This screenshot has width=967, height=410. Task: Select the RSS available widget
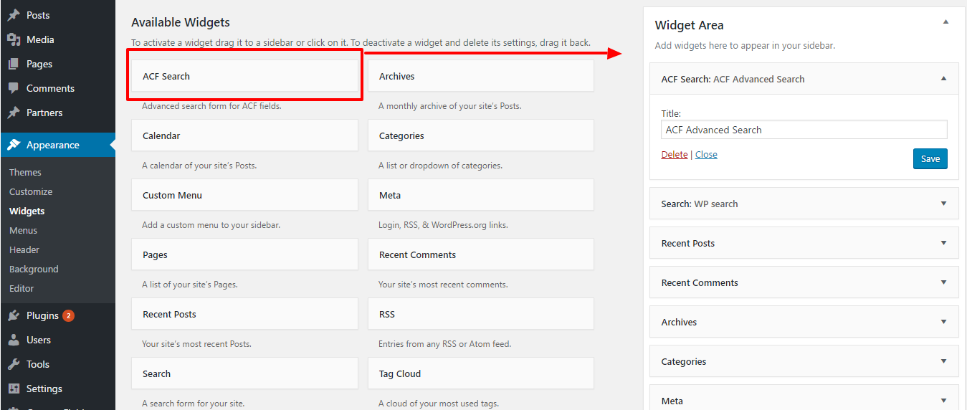tap(481, 314)
